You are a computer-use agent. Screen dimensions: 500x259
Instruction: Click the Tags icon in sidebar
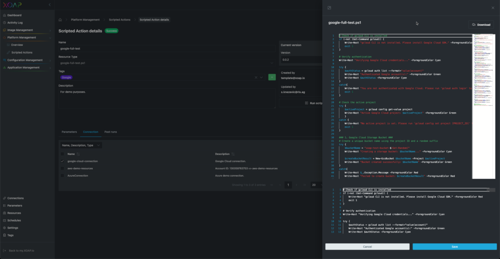4,235
